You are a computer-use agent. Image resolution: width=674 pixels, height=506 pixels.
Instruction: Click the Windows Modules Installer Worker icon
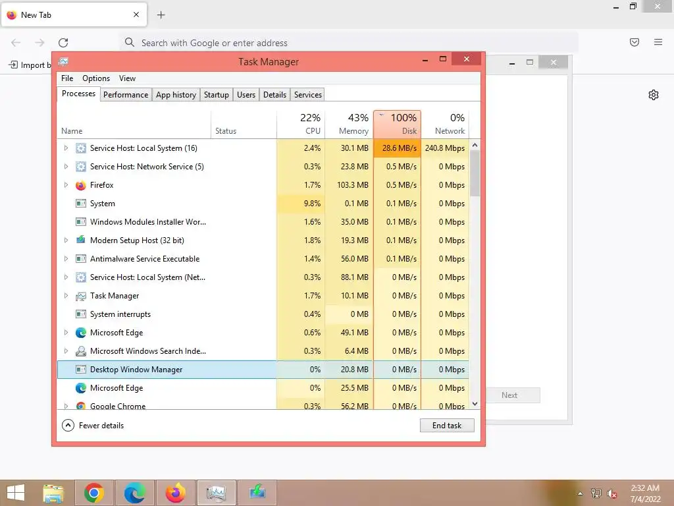pyautogui.click(x=80, y=222)
